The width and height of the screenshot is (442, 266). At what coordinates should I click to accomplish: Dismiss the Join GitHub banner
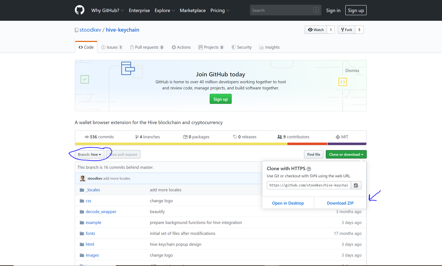pos(352,71)
